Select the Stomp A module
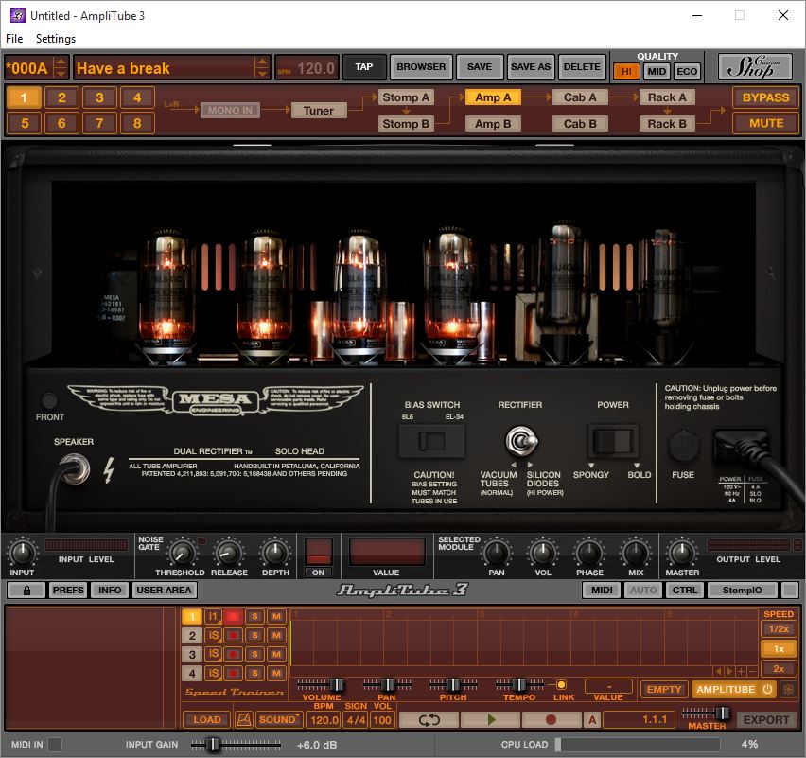806x758 pixels. [406, 97]
